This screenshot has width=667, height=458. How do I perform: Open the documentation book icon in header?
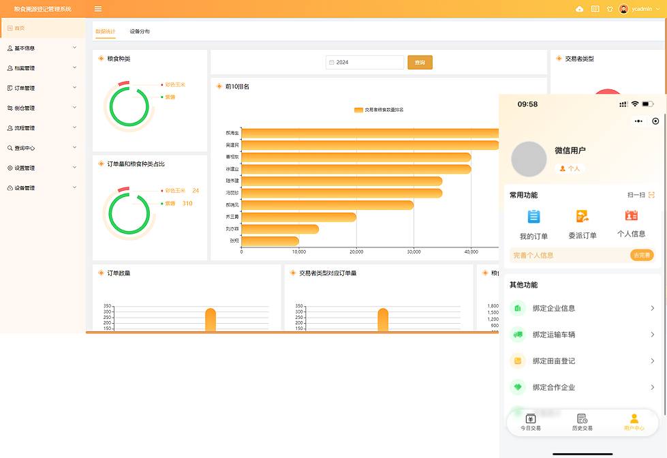595,9
